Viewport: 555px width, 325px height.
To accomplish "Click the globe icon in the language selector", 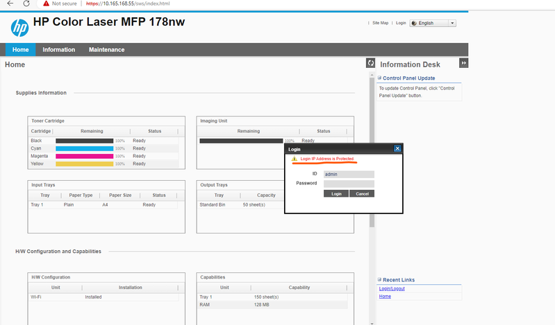I will (x=414, y=23).
